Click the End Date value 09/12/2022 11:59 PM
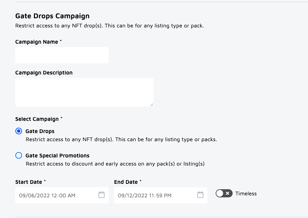The width and height of the screenshot is (308, 218). click(x=145, y=195)
